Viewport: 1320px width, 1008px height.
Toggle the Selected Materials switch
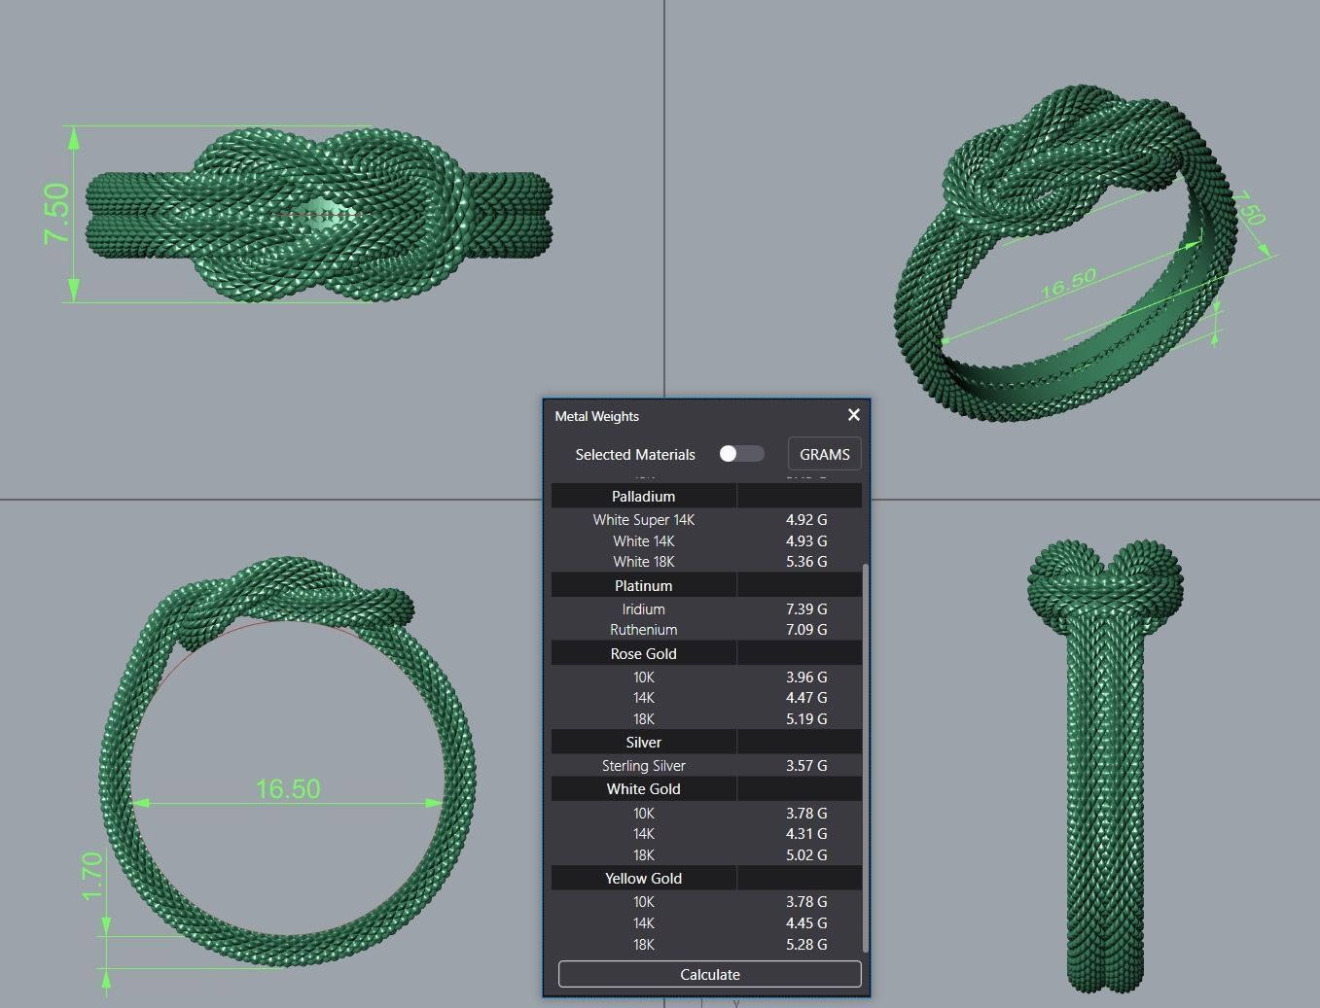(x=741, y=454)
